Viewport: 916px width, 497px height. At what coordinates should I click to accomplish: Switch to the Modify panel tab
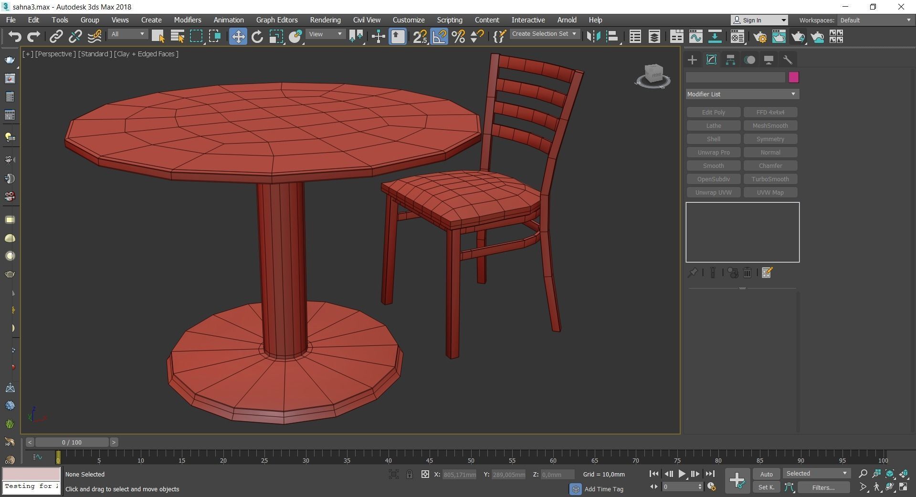(711, 60)
